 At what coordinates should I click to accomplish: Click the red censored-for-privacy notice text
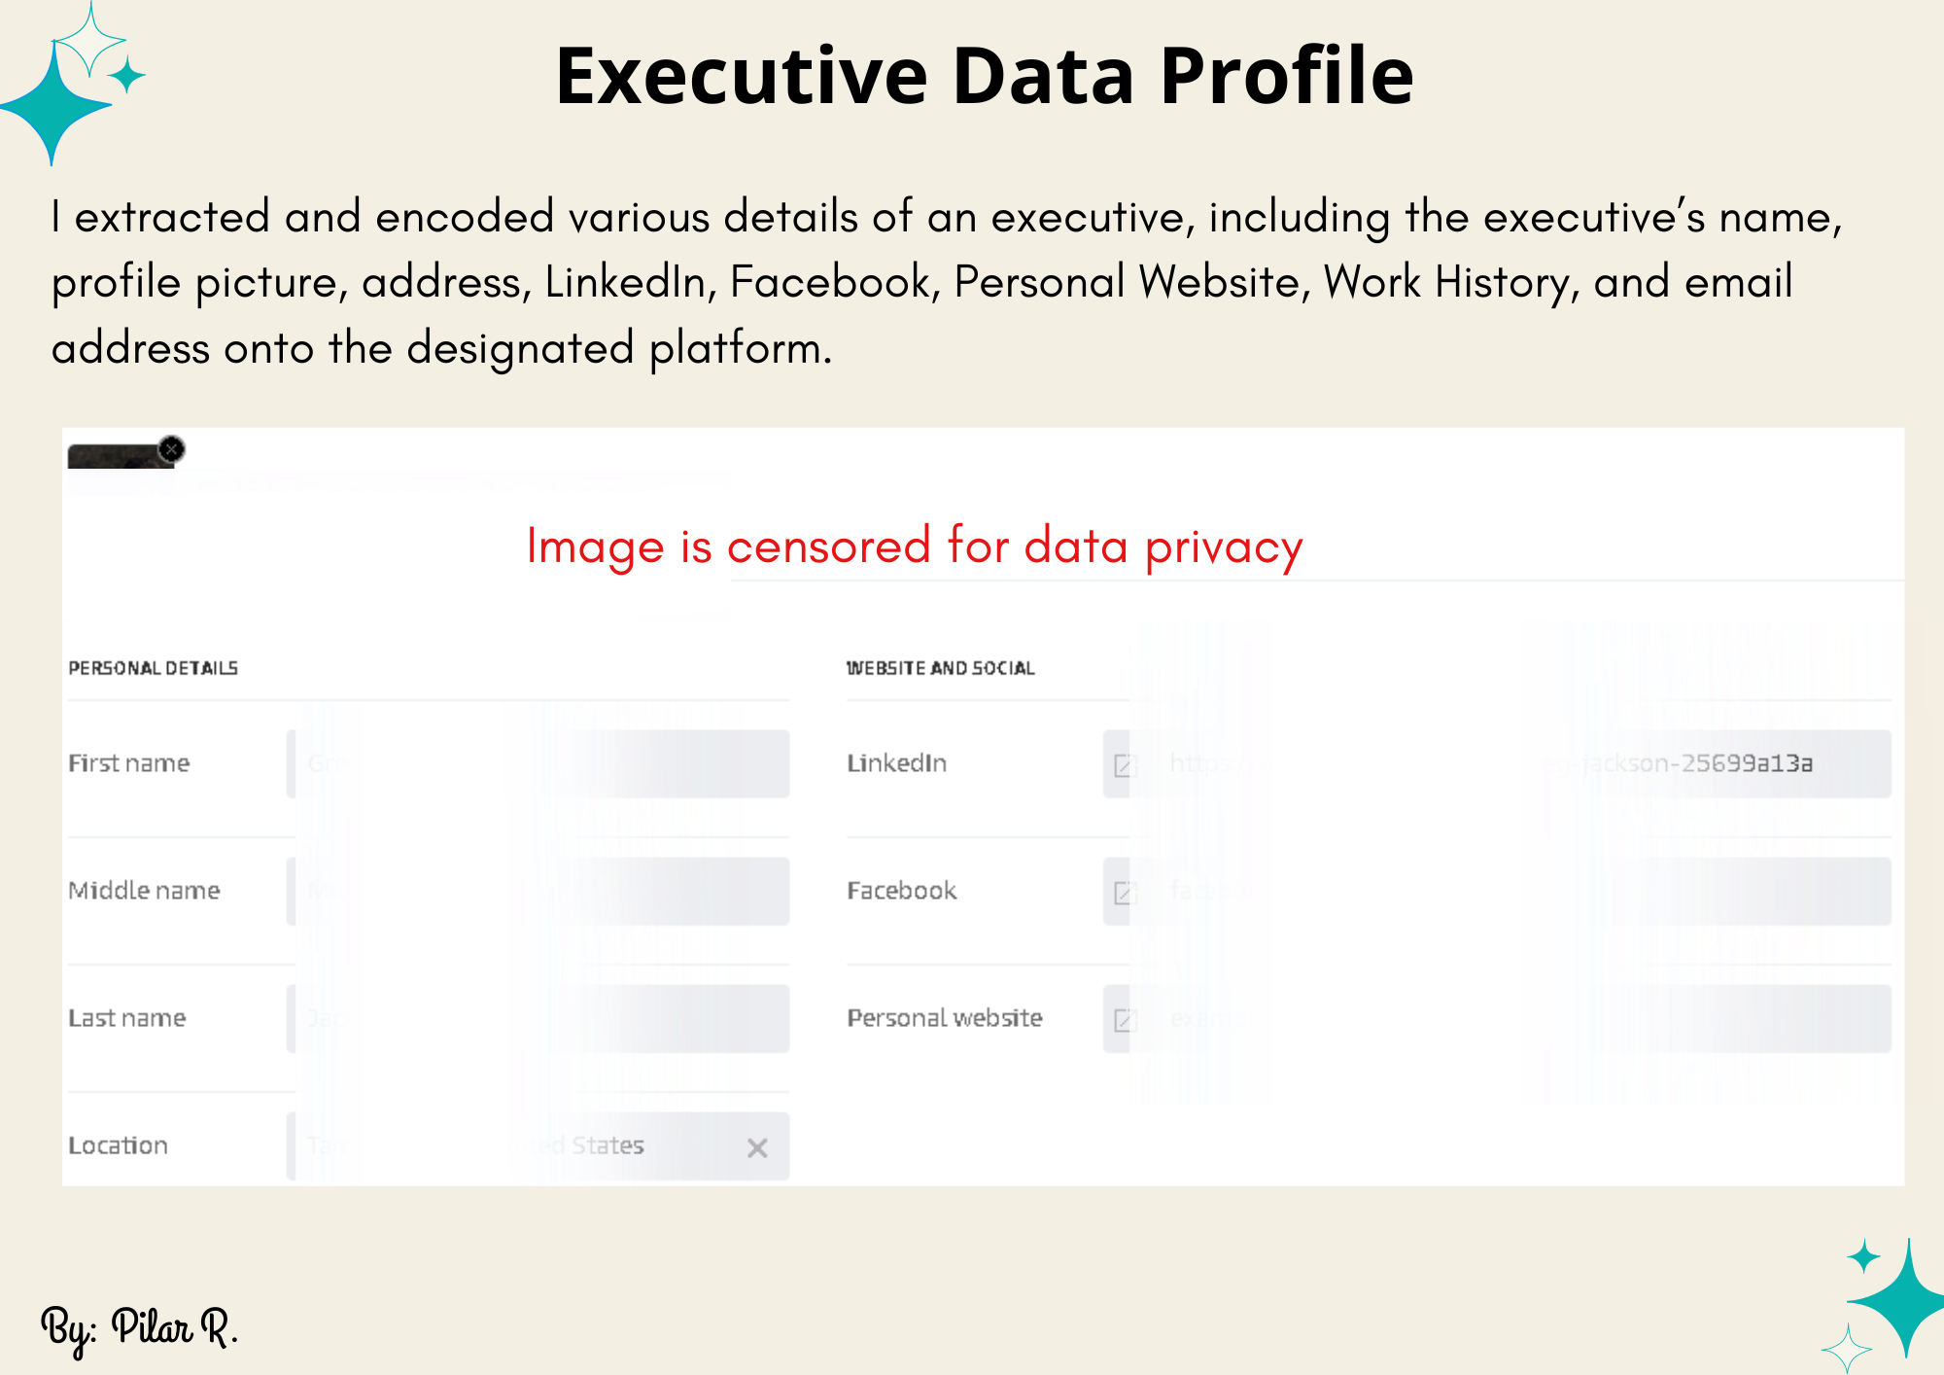click(914, 546)
